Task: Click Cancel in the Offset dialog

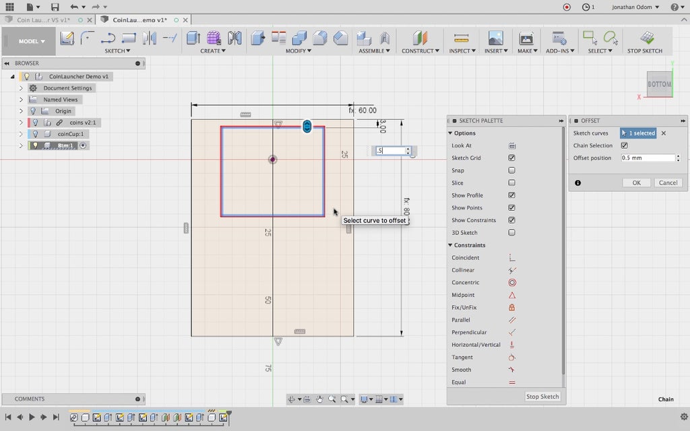Action: [x=668, y=183]
